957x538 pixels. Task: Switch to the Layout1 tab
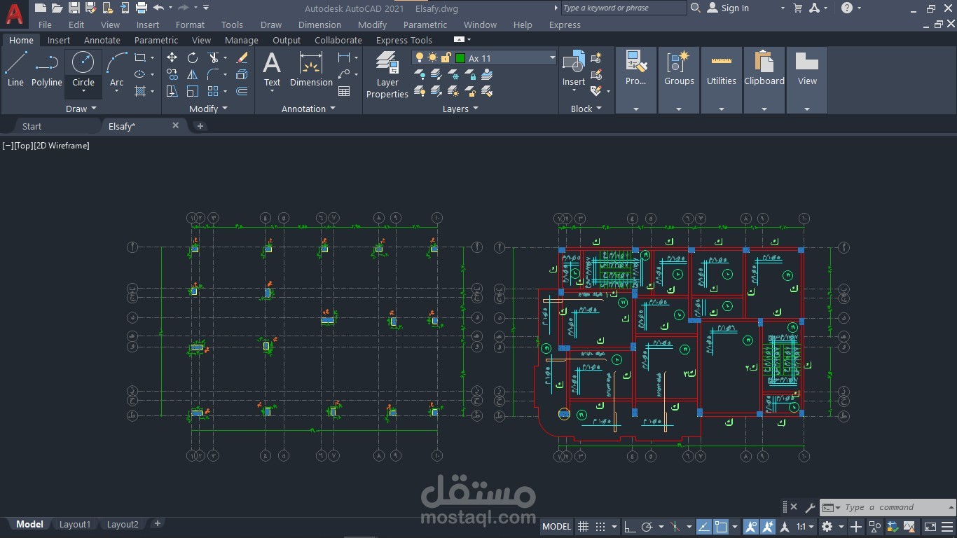tap(75, 524)
